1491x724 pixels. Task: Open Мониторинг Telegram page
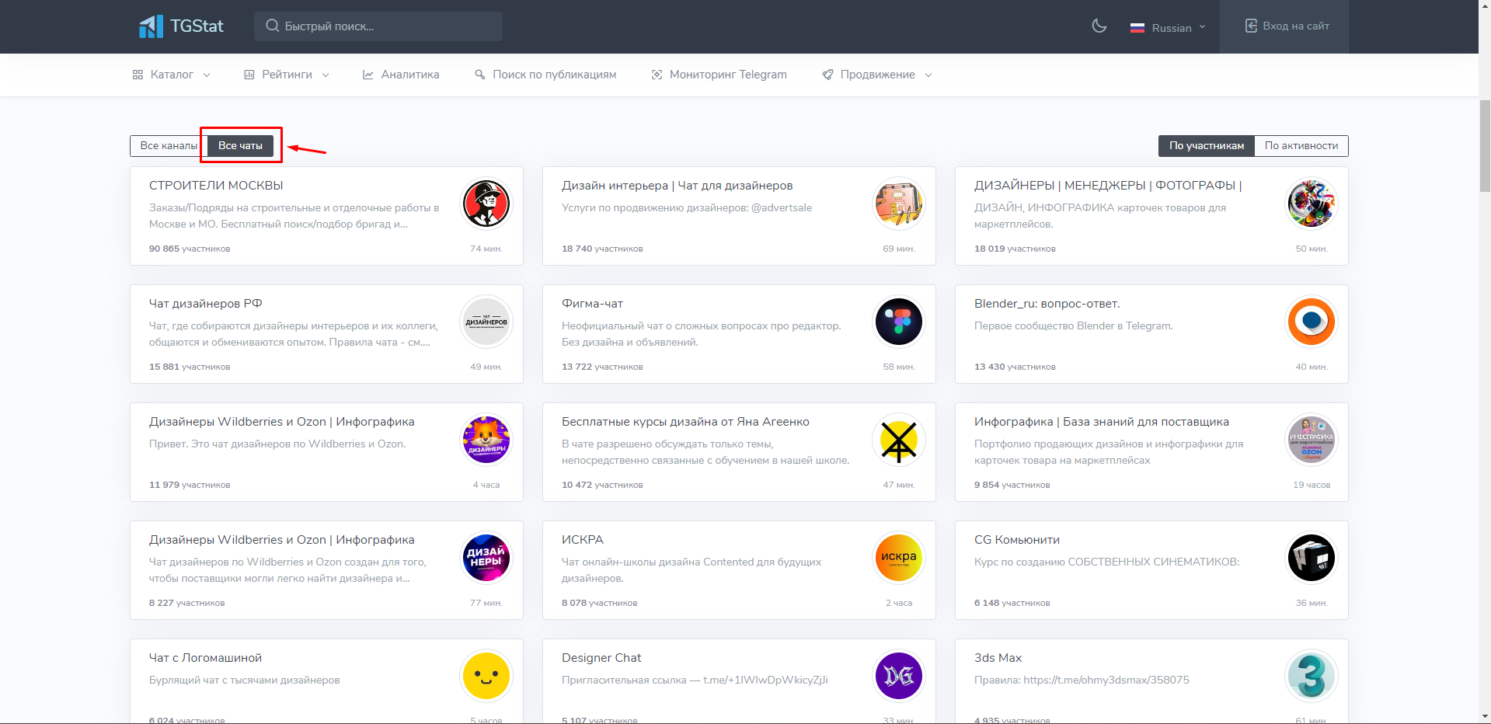pos(719,75)
